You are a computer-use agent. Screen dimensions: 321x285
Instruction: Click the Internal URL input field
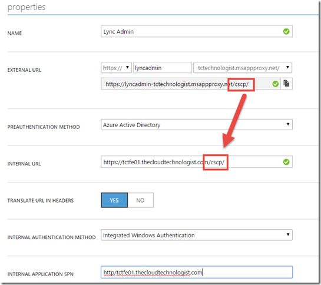pos(197,162)
